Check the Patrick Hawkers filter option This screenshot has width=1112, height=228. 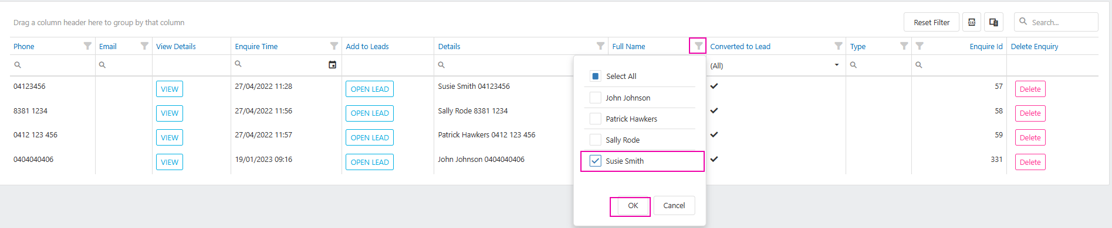tap(596, 119)
